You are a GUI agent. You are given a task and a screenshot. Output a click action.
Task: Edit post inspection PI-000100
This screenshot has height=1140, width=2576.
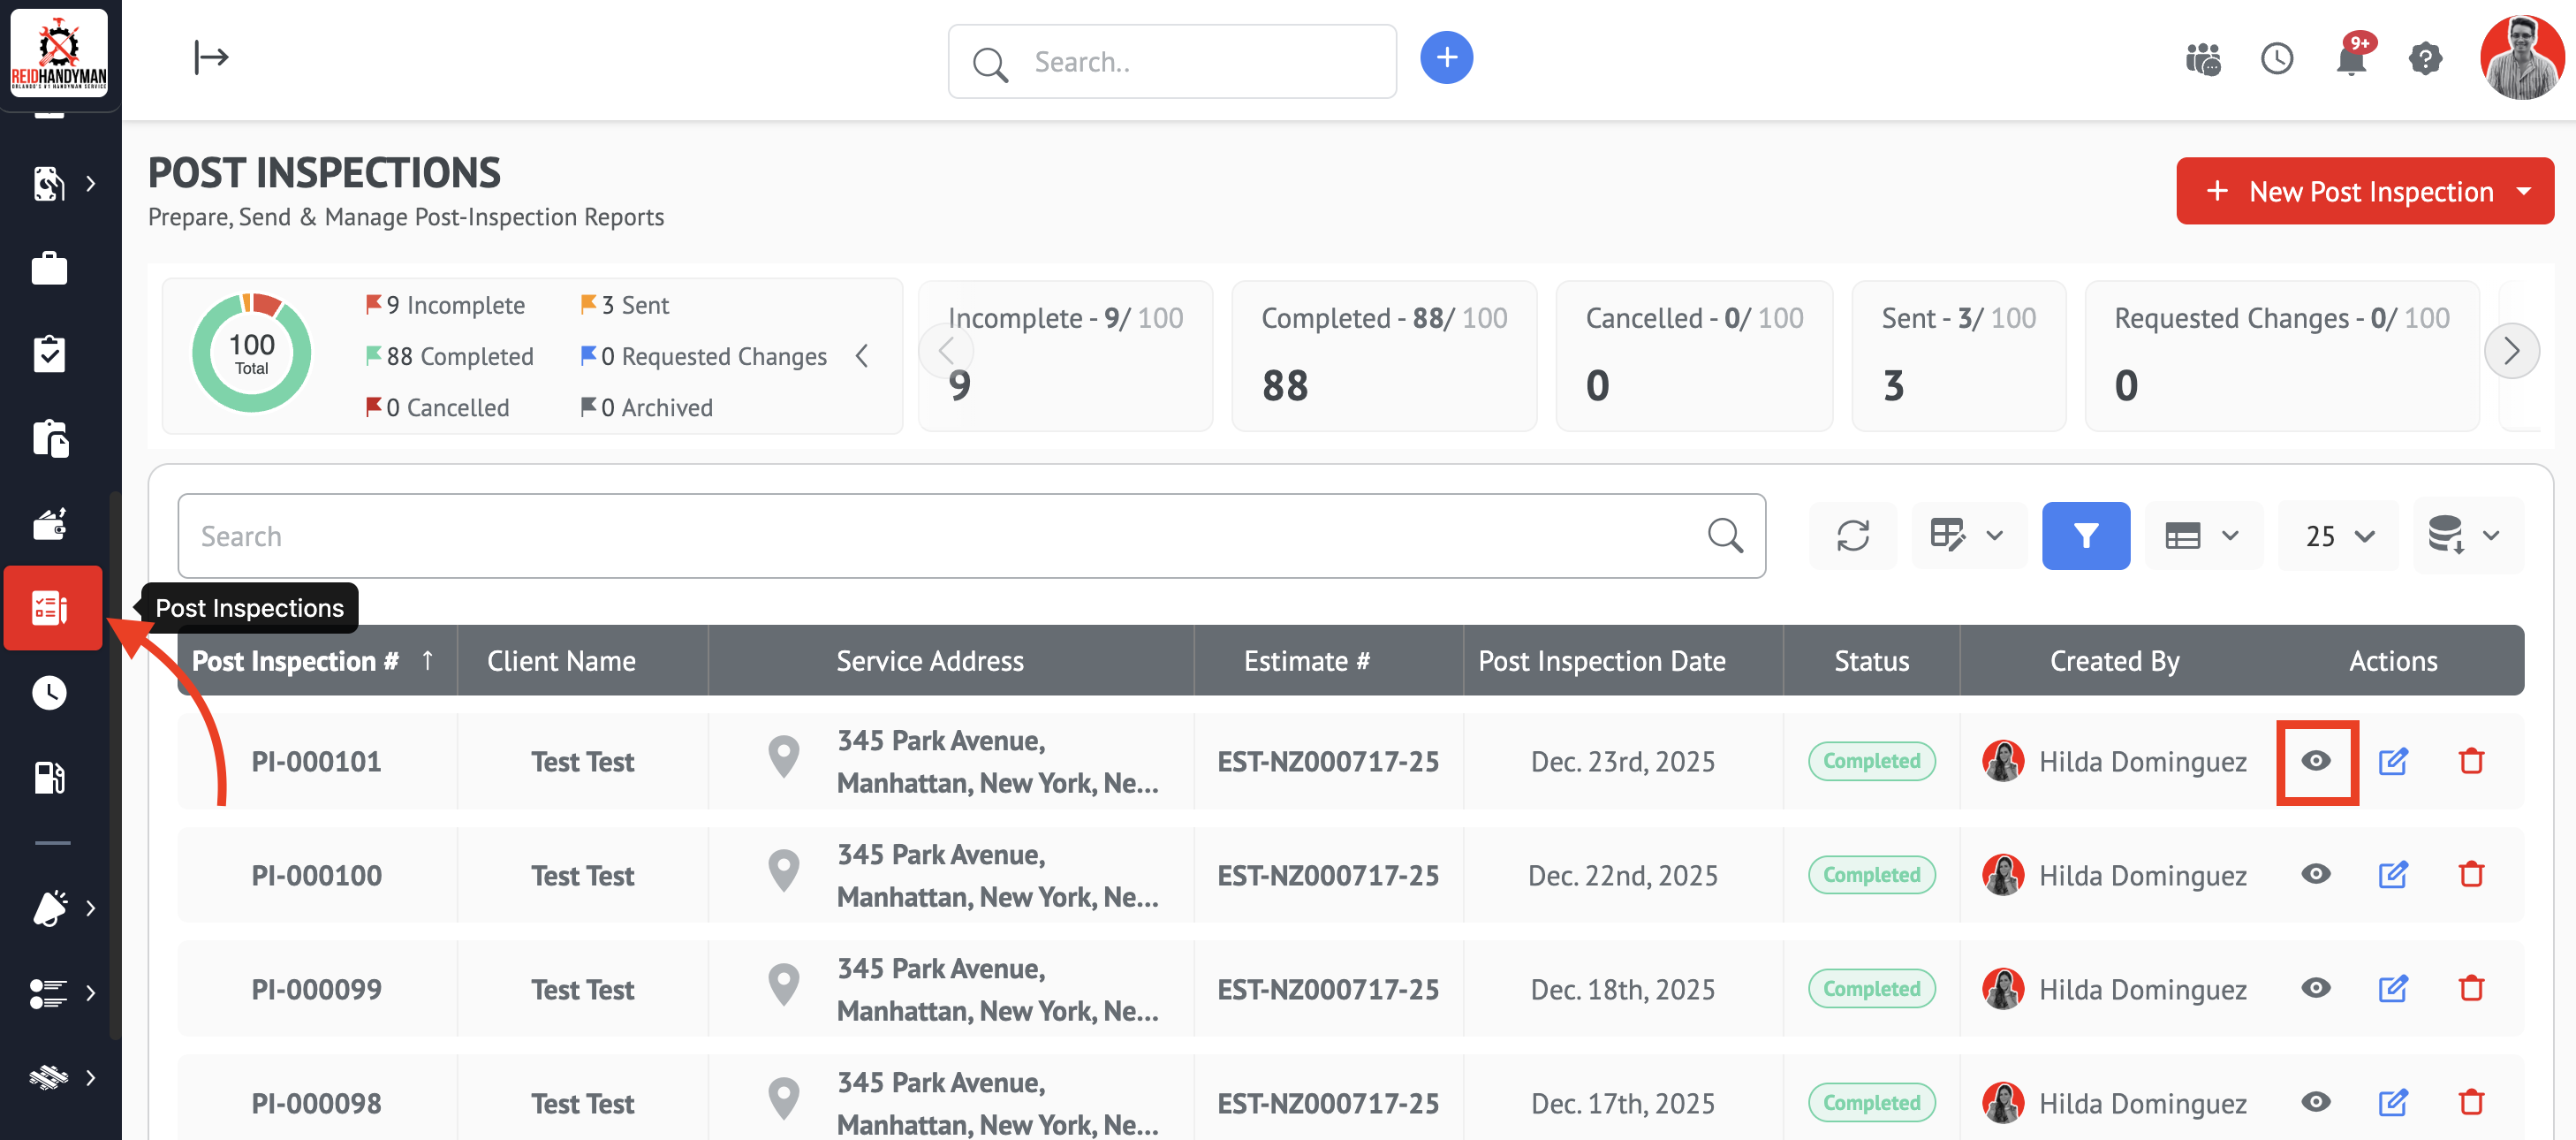2392,875
